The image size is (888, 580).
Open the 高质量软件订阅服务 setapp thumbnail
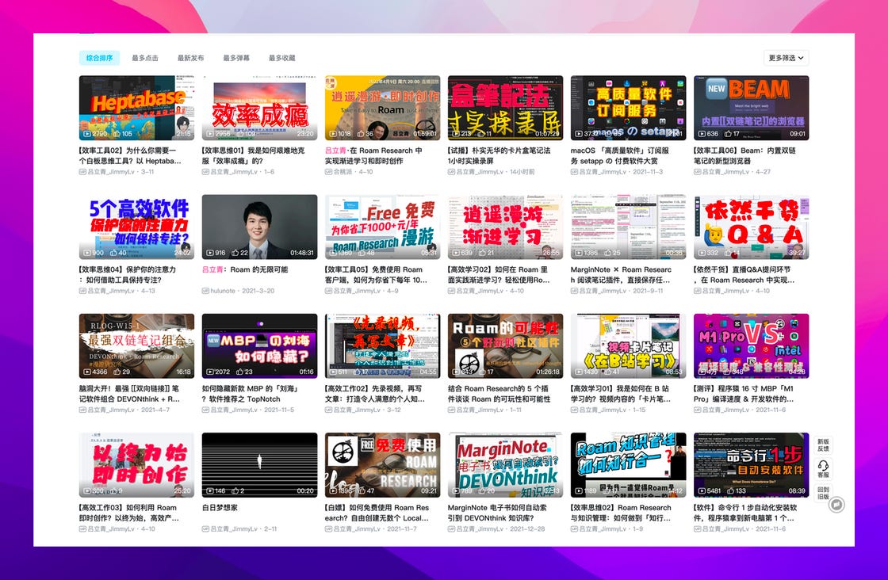pos(628,108)
